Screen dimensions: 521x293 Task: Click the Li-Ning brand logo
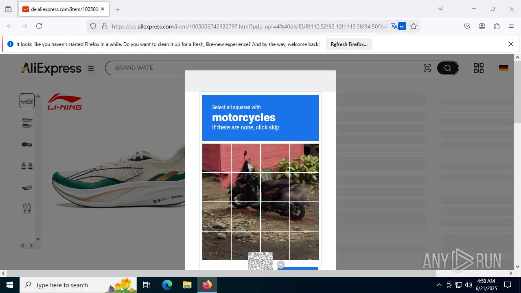[x=65, y=102]
